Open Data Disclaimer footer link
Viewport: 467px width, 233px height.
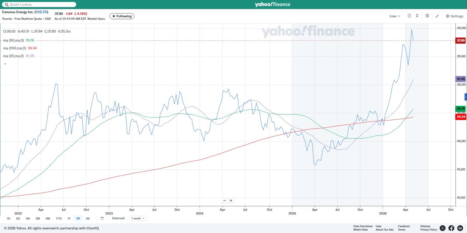point(363,226)
